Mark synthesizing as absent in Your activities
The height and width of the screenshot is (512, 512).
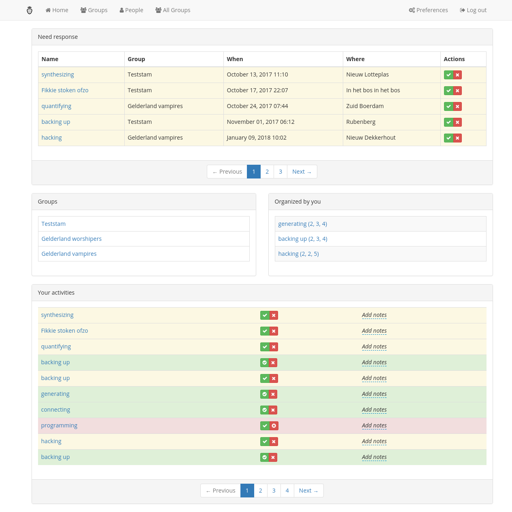[274, 315]
